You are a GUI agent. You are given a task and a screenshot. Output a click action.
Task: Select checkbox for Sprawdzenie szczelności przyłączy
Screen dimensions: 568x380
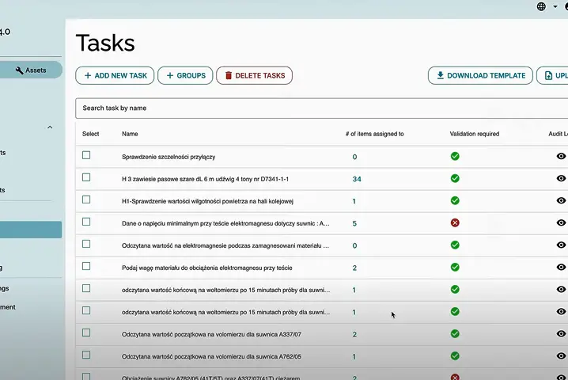pyautogui.click(x=86, y=156)
